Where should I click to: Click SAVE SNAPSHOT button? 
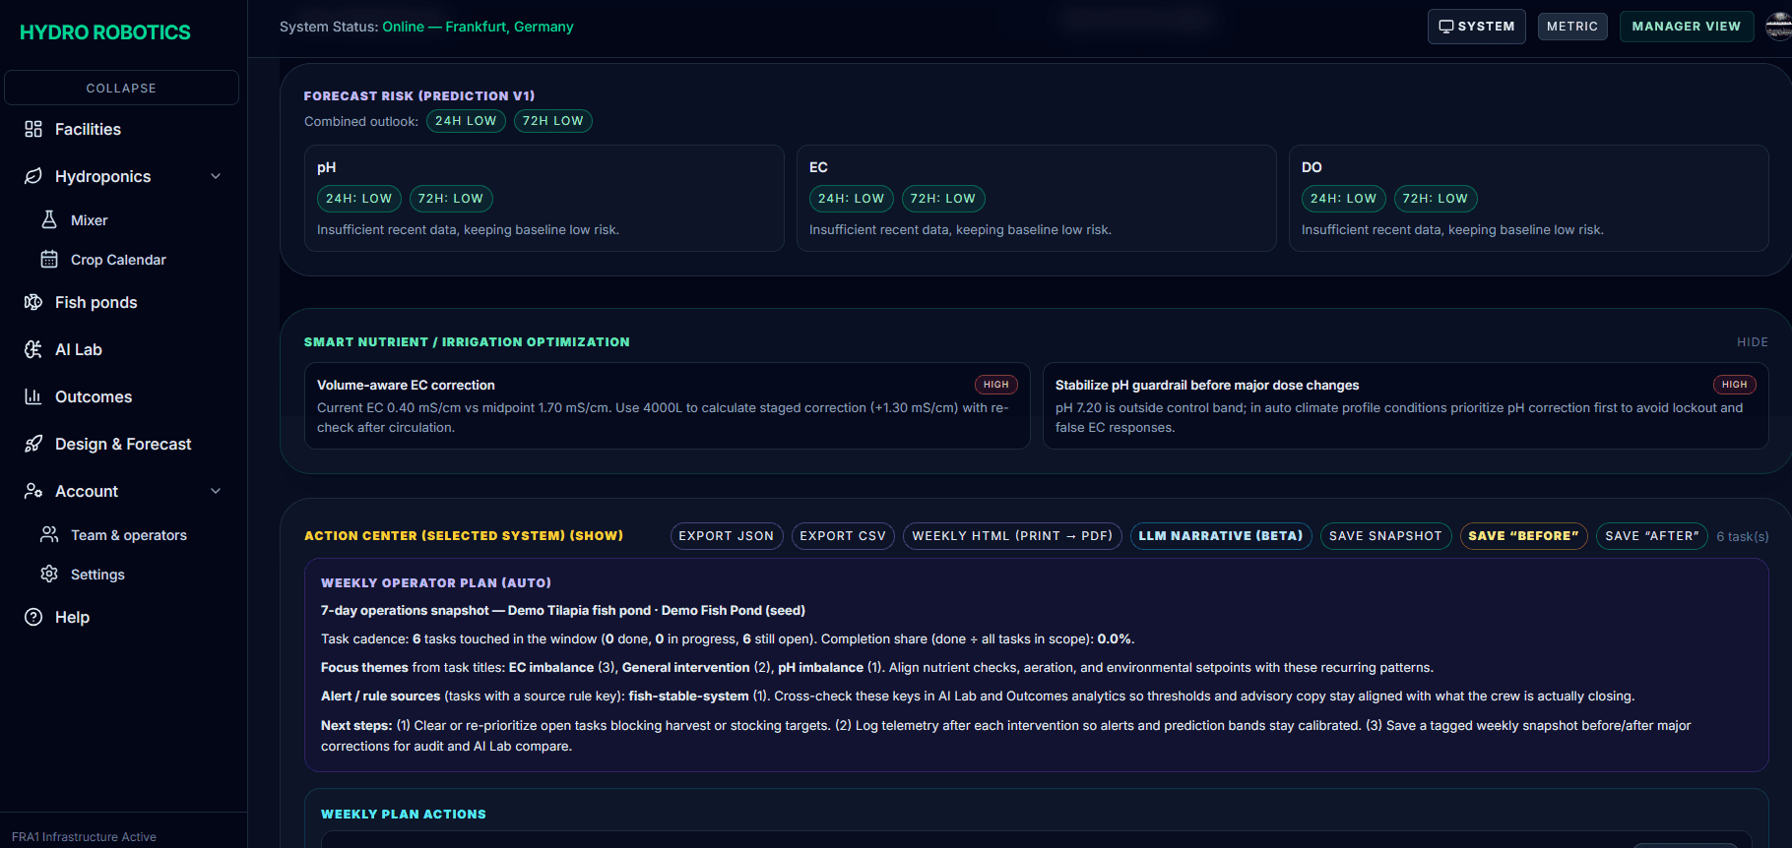(x=1385, y=536)
